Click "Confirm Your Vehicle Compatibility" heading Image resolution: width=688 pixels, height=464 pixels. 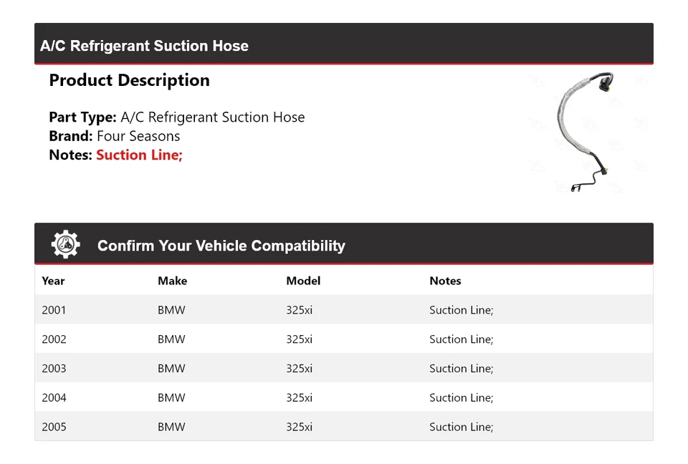tap(221, 246)
